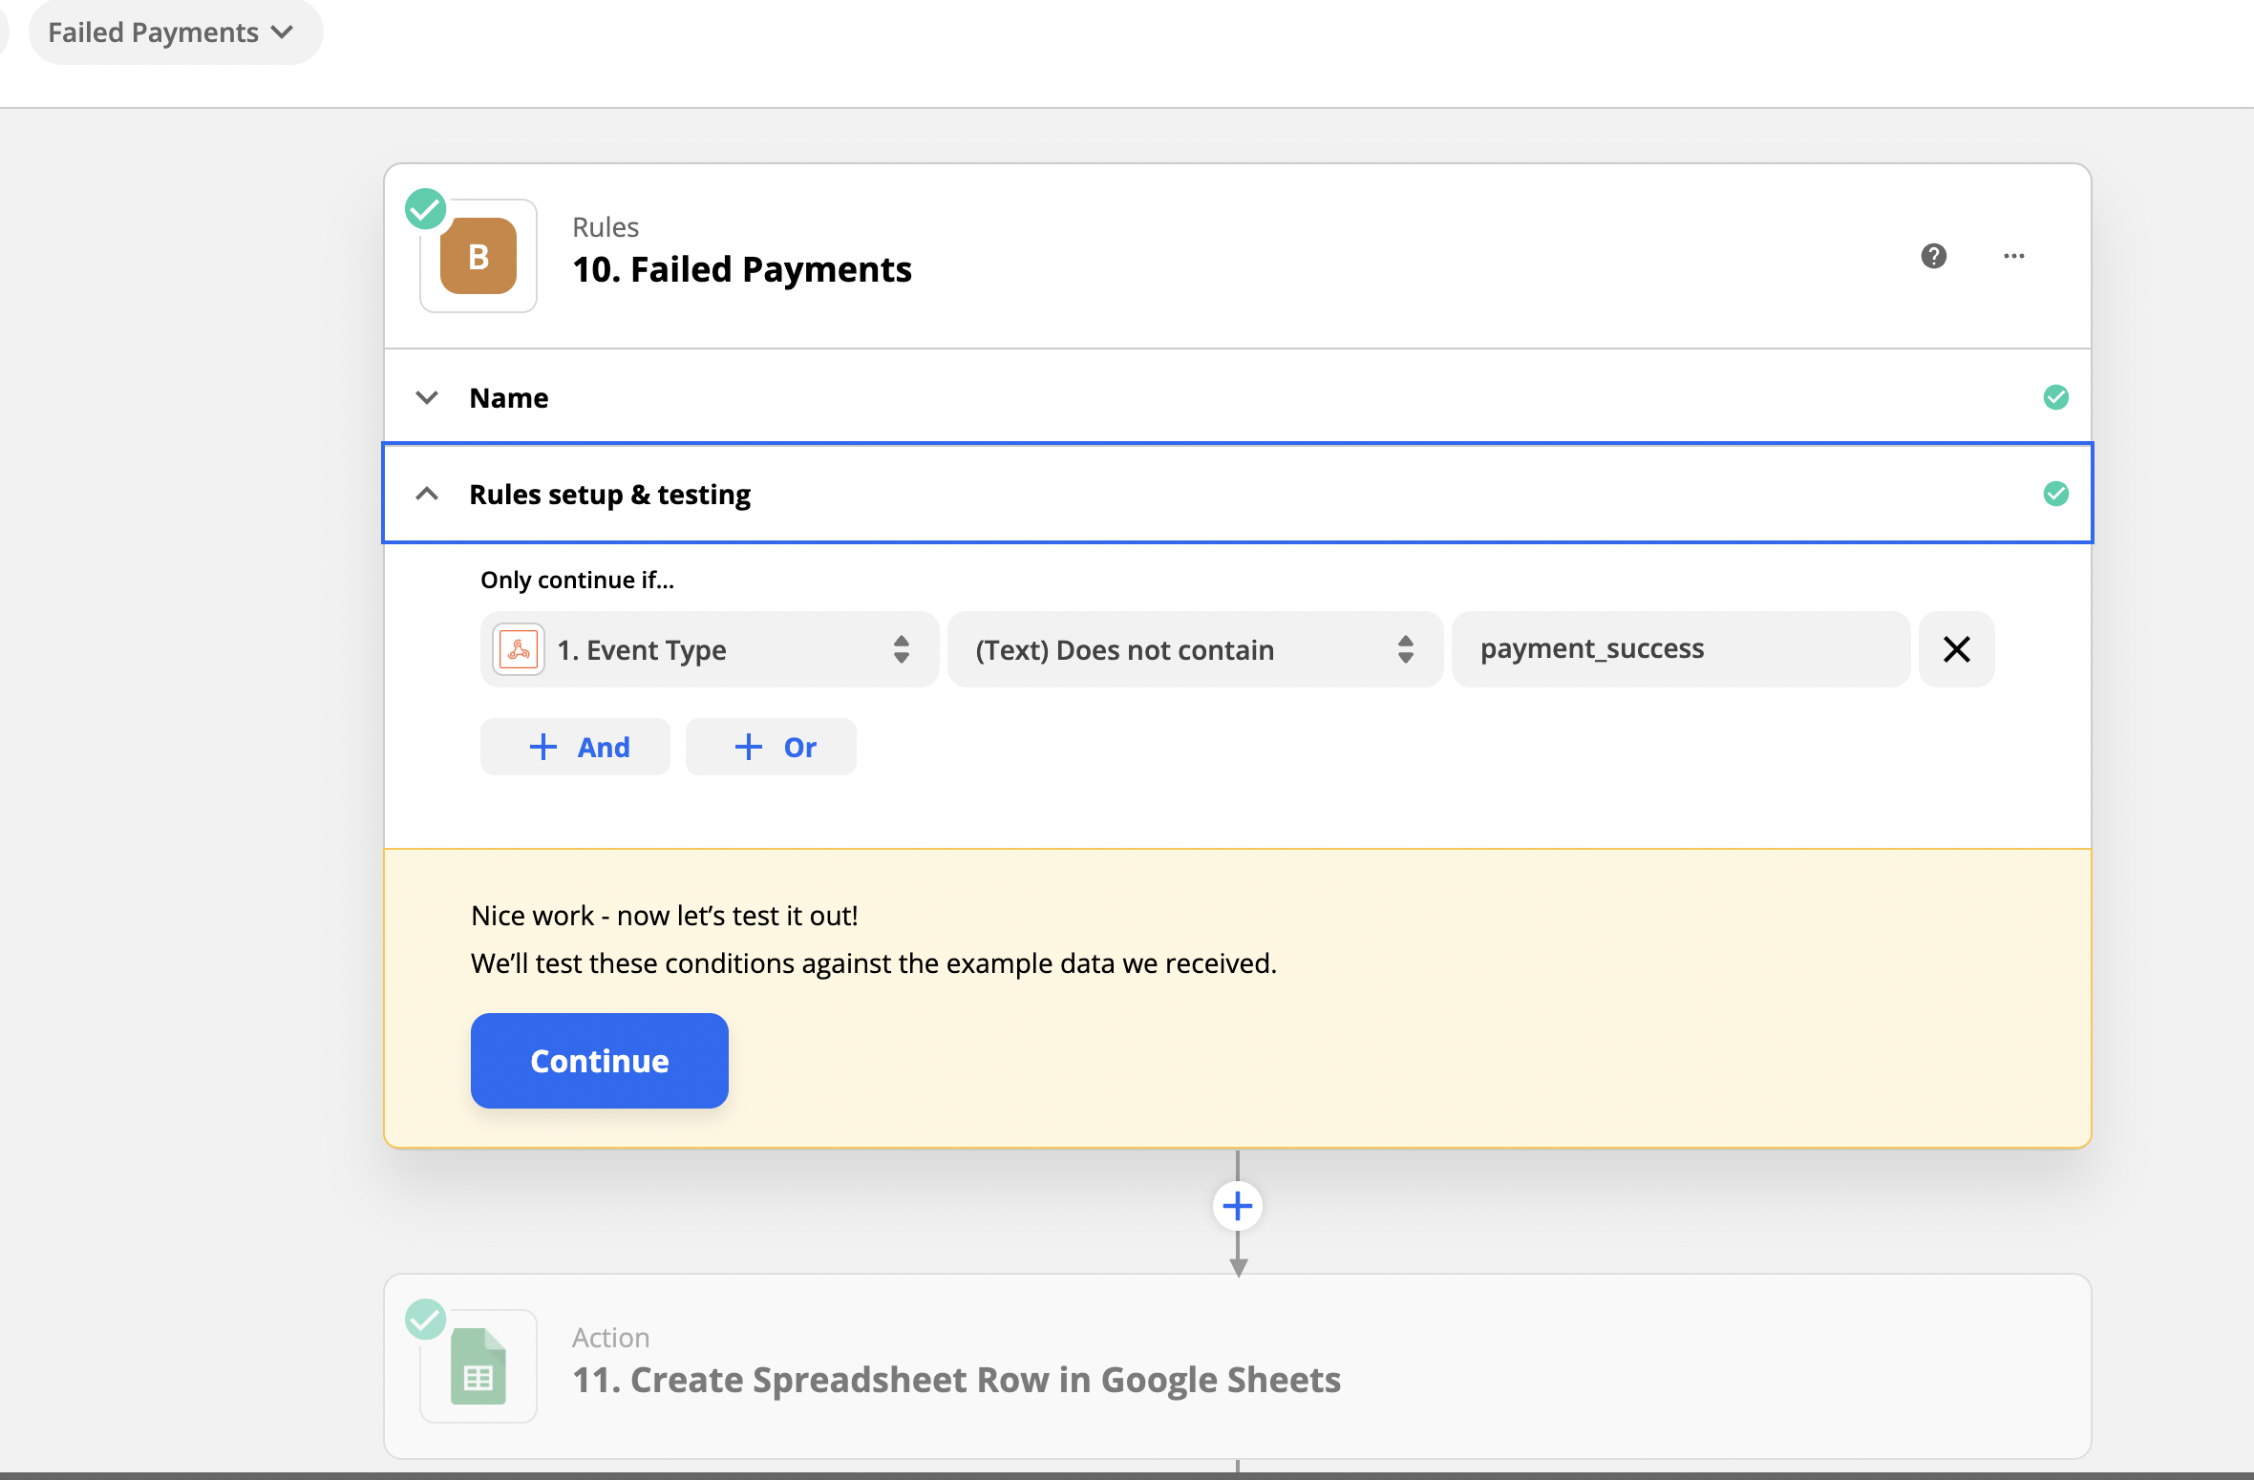Click the Only continue if... label
2254x1480 pixels.
pyautogui.click(x=577, y=580)
